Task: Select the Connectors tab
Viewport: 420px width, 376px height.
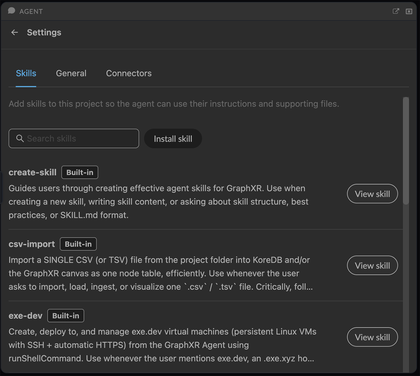Action: (x=129, y=73)
